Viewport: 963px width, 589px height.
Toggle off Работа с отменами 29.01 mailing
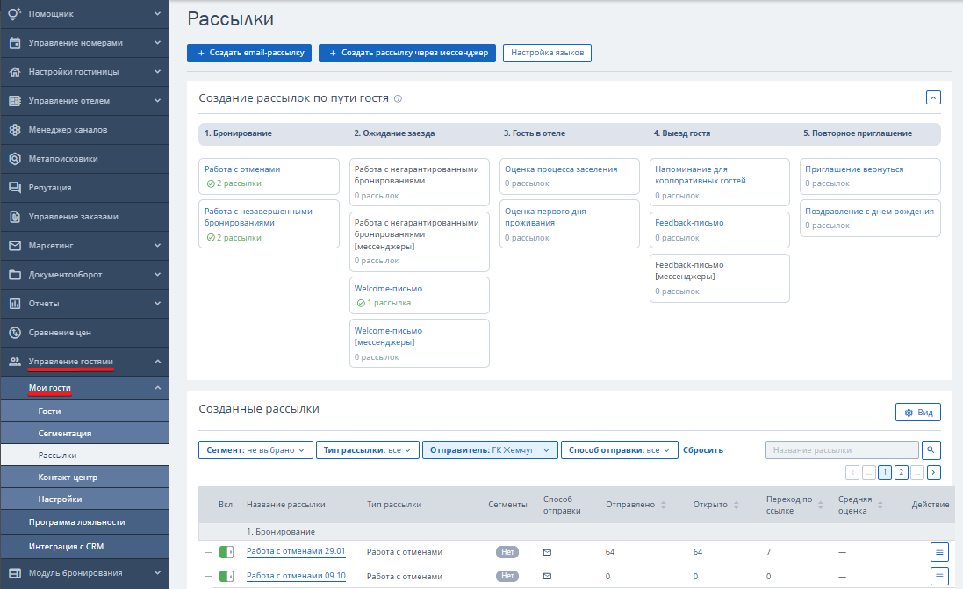226,552
